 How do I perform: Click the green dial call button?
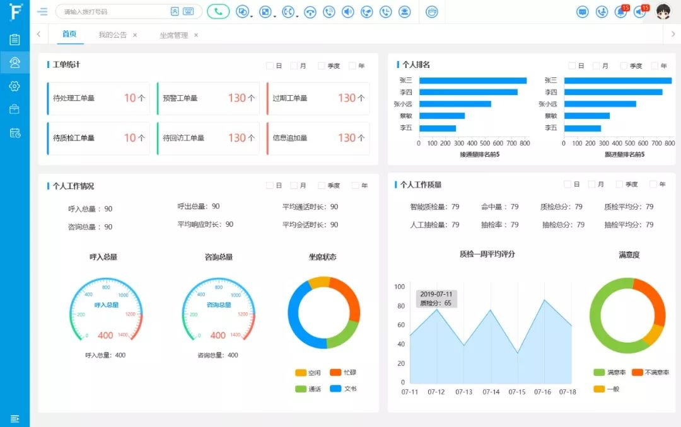(x=218, y=11)
